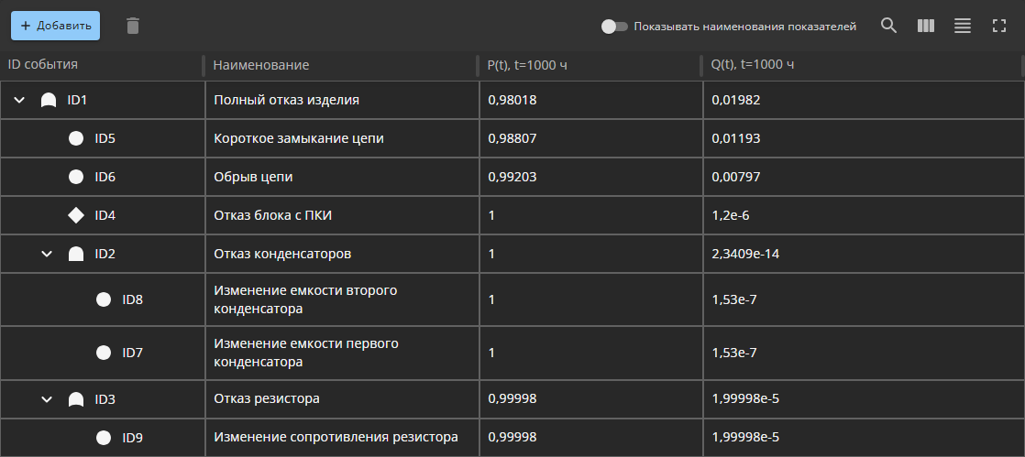Click the ID7 circle event icon
This screenshot has width=1025, height=457.
104,353
